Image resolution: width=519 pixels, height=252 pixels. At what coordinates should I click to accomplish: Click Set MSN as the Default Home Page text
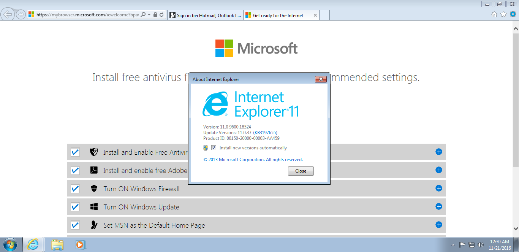(x=154, y=225)
